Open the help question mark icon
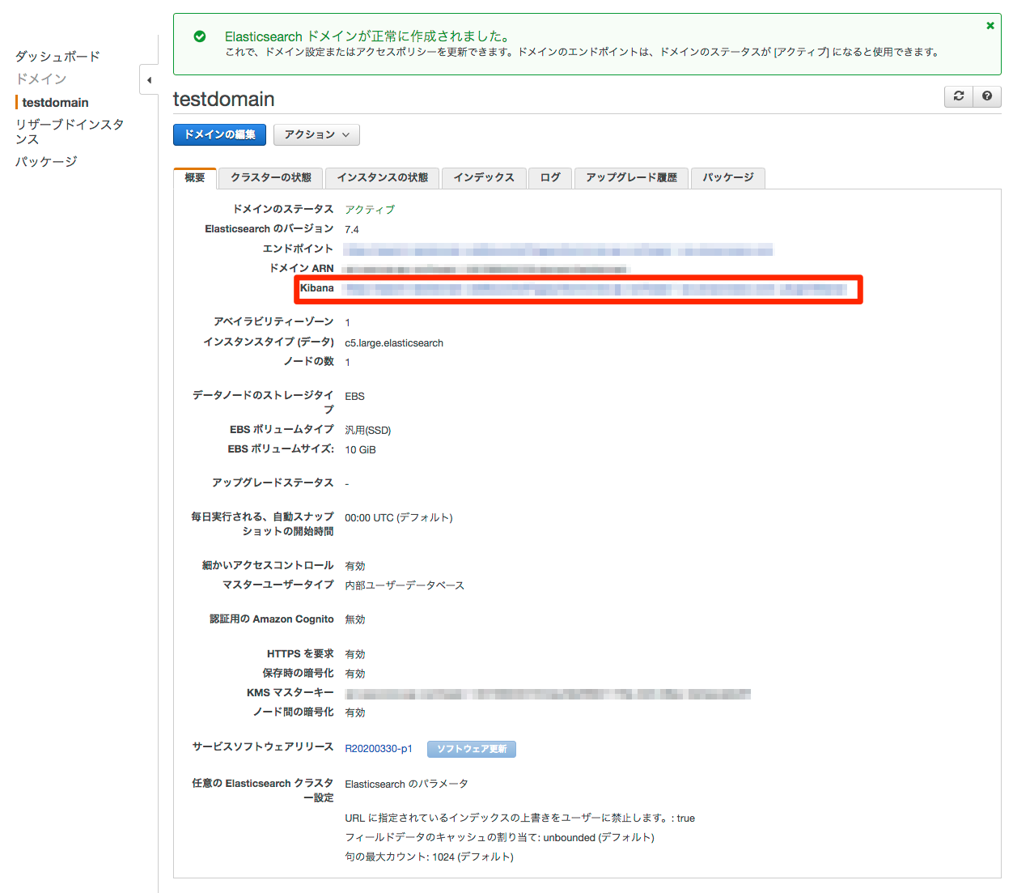Image resolution: width=1013 pixels, height=893 pixels. point(987,96)
